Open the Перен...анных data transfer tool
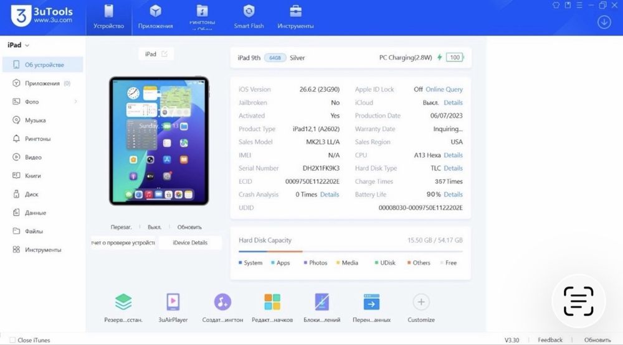 [371, 308]
